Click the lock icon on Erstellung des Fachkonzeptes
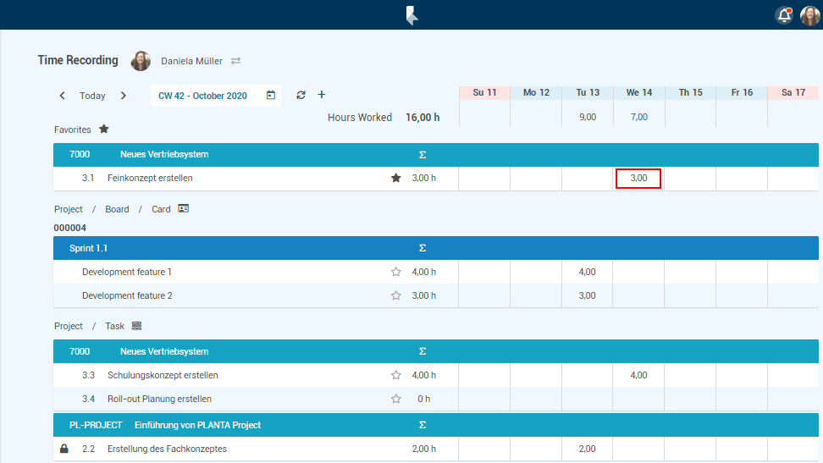 [64, 449]
